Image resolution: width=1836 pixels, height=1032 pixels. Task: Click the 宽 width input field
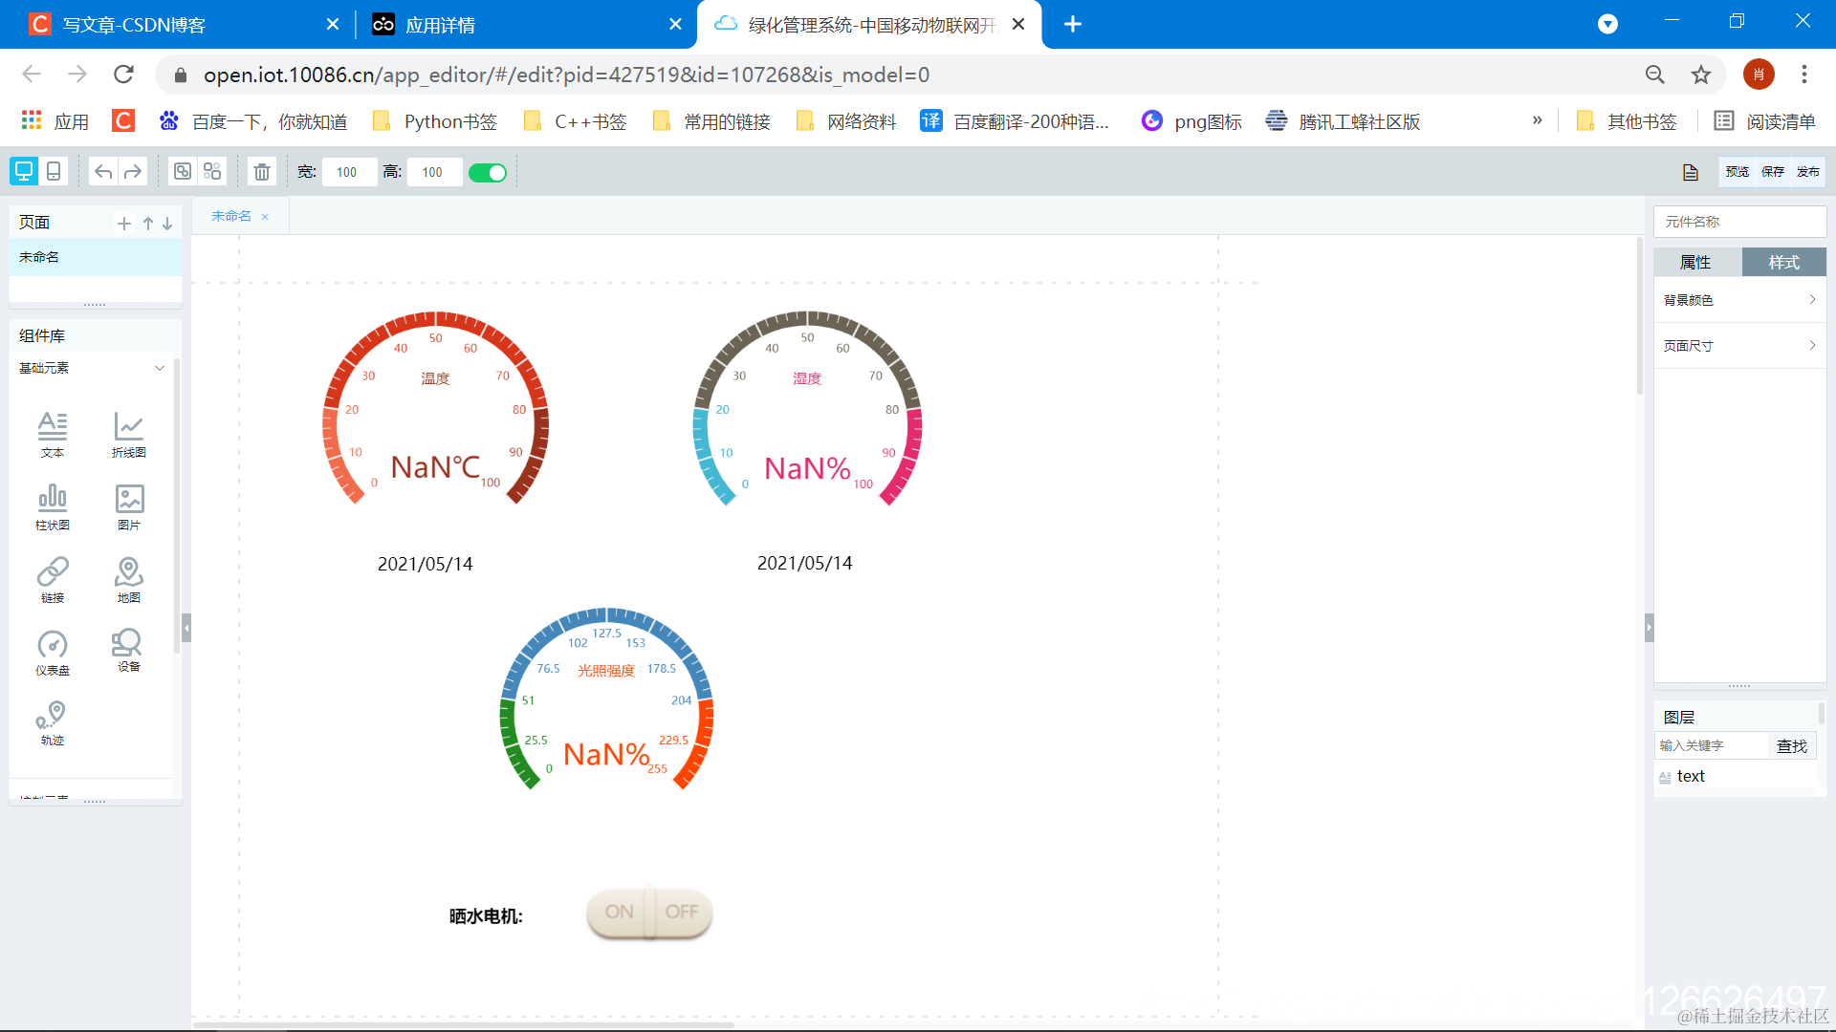tap(348, 172)
